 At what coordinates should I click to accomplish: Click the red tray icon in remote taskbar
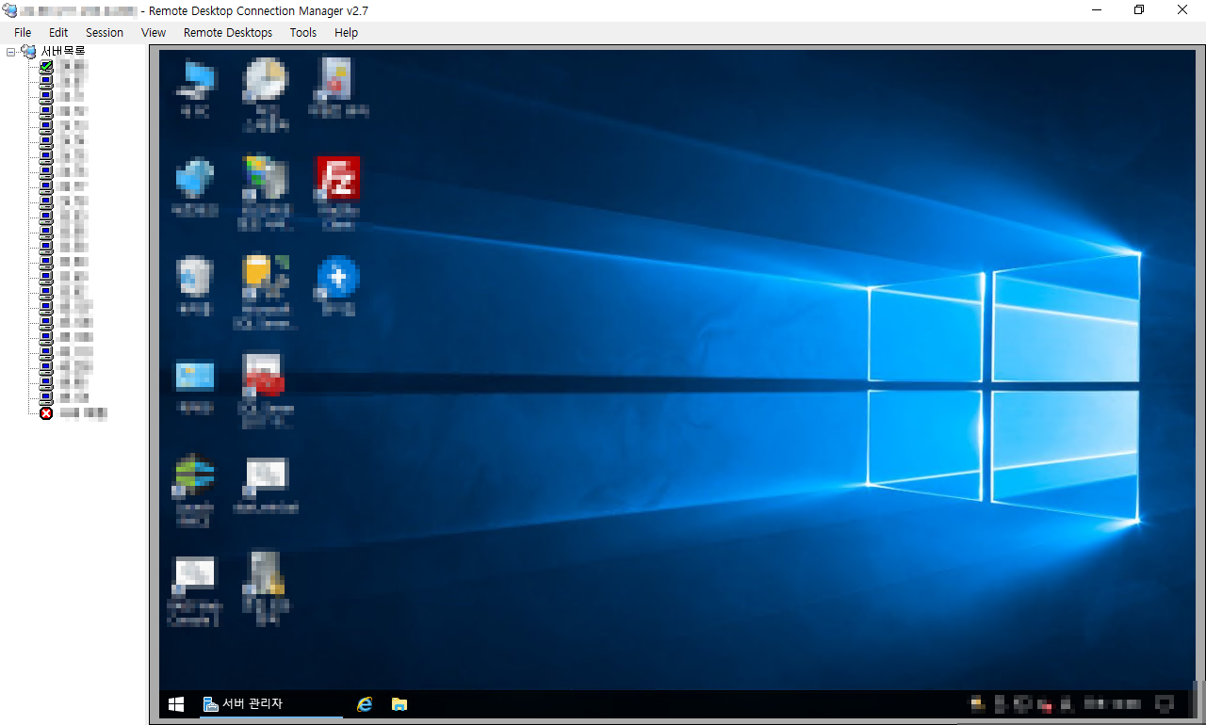pos(1045,705)
